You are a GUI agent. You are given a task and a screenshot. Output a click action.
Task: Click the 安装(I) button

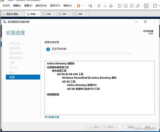click(x=131, y=127)
